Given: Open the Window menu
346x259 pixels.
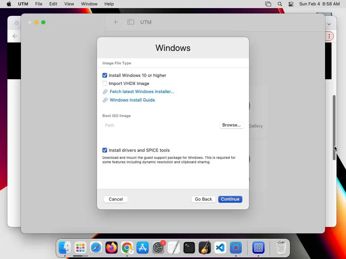Looking at the screenshot, I should pyautogui.click(x=89, y=4).
